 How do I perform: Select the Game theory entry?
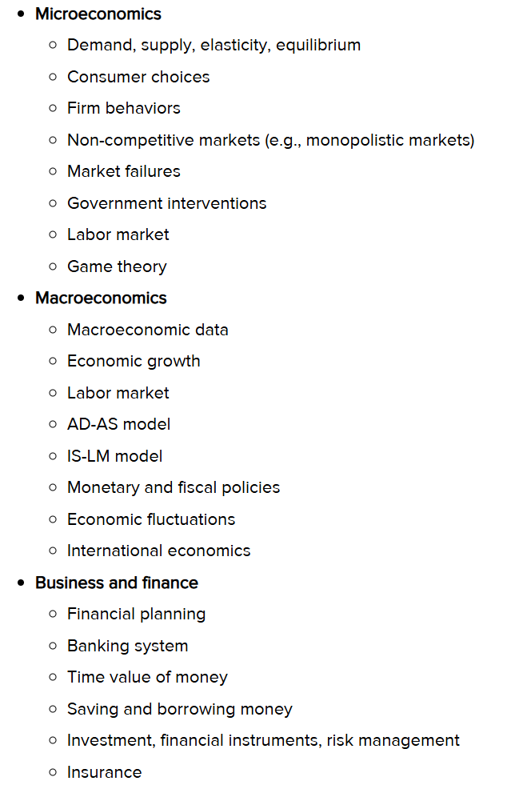click(x=117, y=266)
